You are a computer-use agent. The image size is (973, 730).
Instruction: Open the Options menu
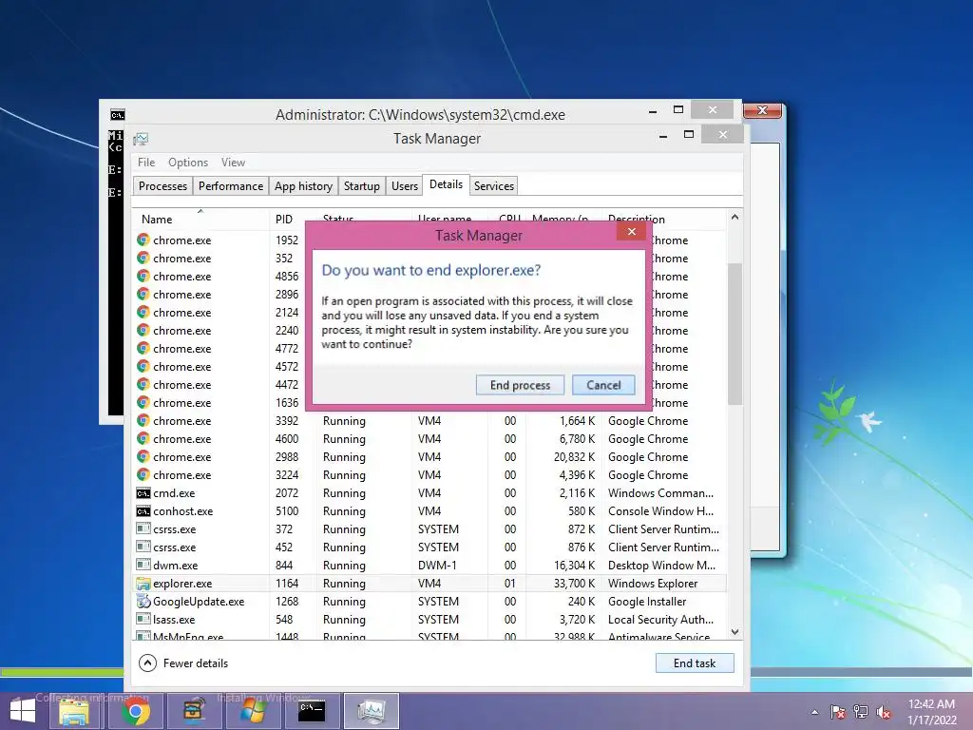(x=188, y=162)
